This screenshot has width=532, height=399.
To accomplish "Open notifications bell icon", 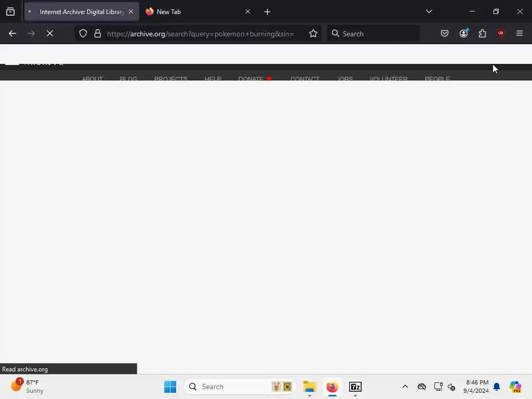I will (x=497, y=387).
